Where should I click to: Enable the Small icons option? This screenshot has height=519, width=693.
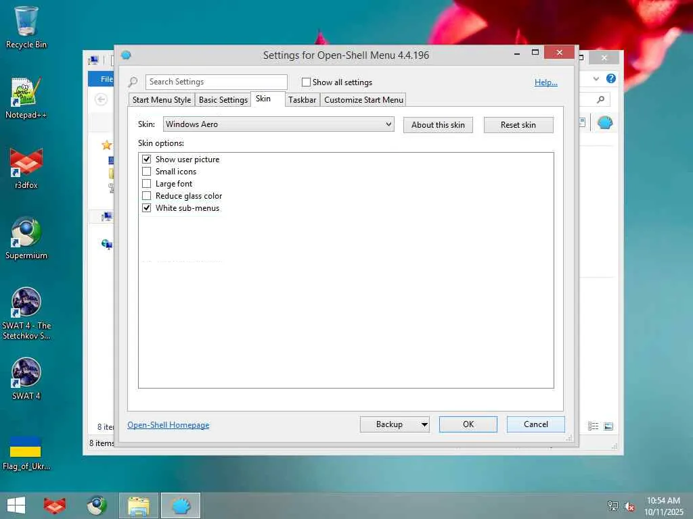click(x=146, y=171)
